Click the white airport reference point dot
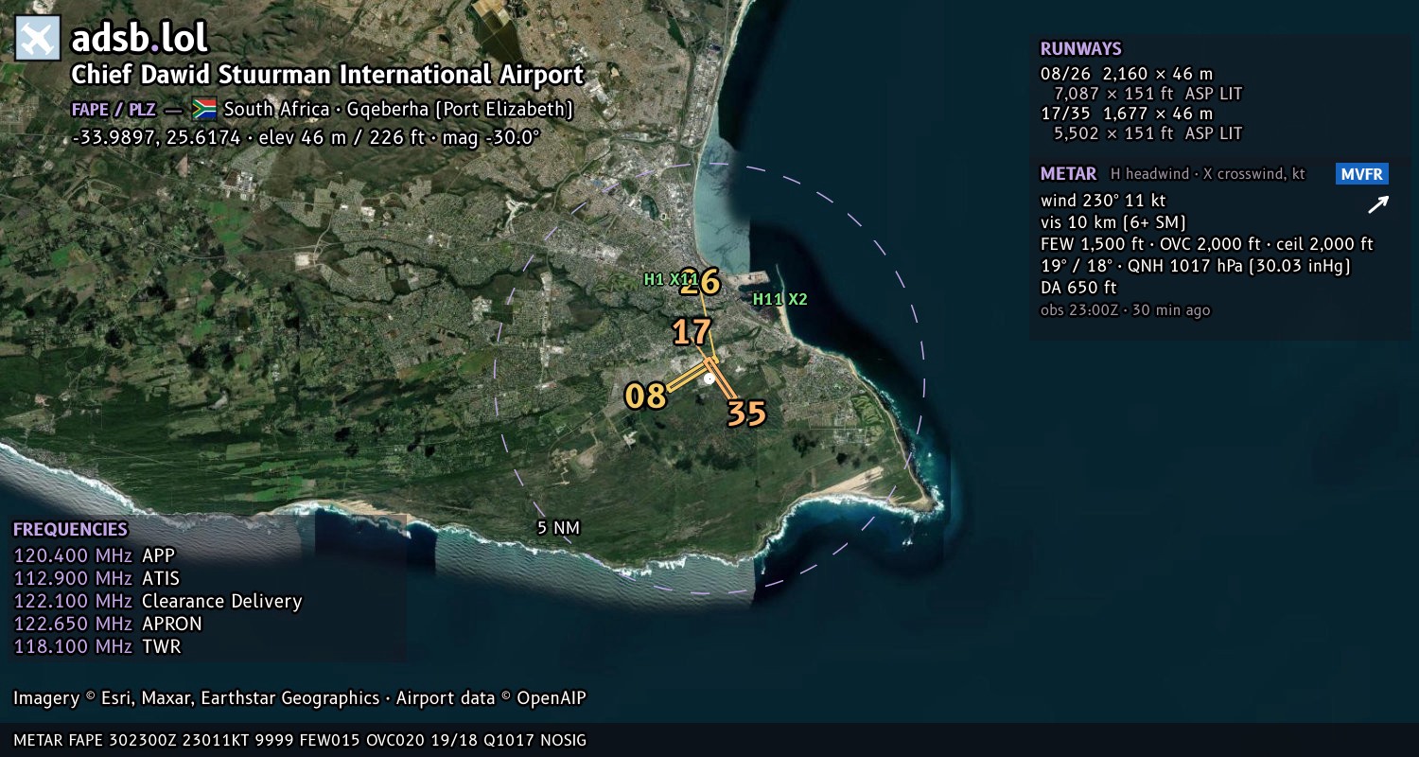Image resolution: width=1419 pixels, height=757 pixels. pos(709,378)
